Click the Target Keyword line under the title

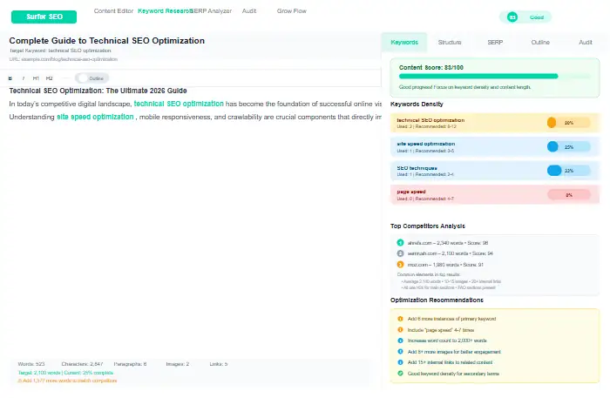click(60, 51)
